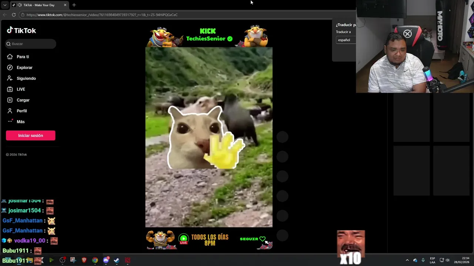This screenshot has height=266, width=474.
Task: Click the Iniciar sesión button
Action: click(30, 136)
